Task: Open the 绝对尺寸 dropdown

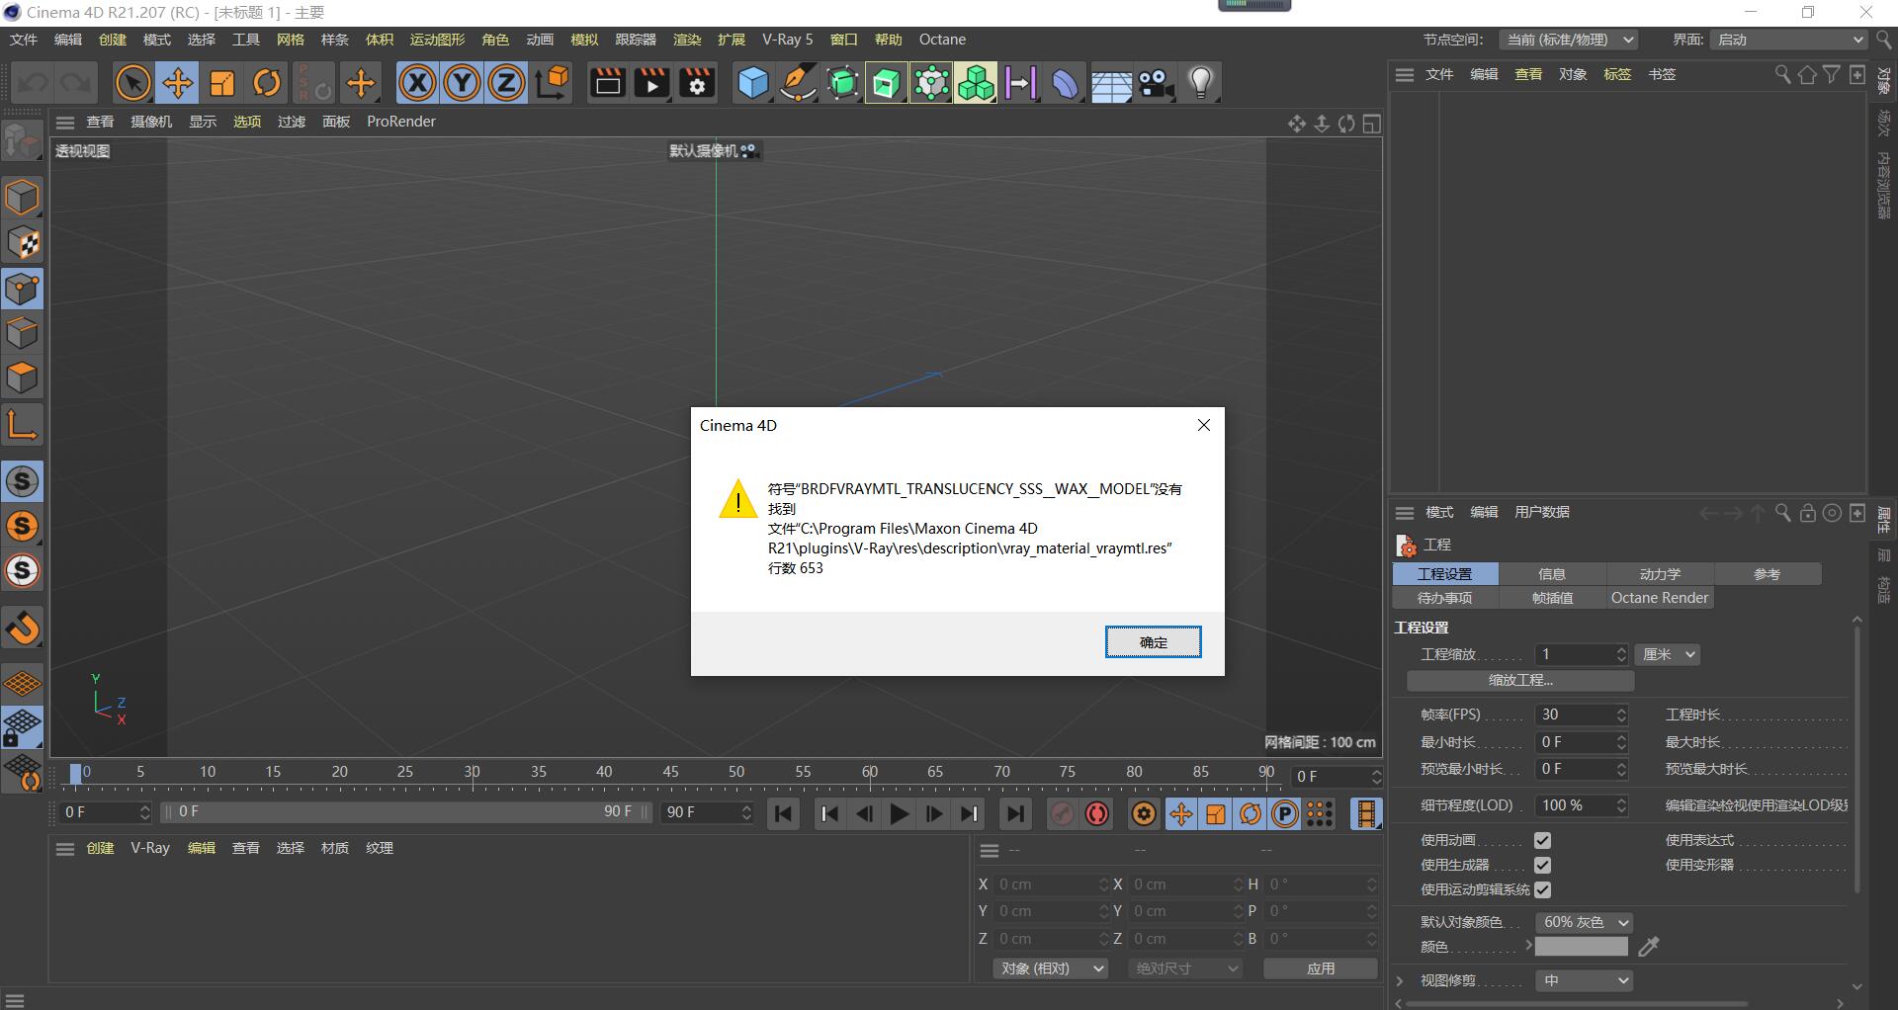Action: coord(1184,968)
